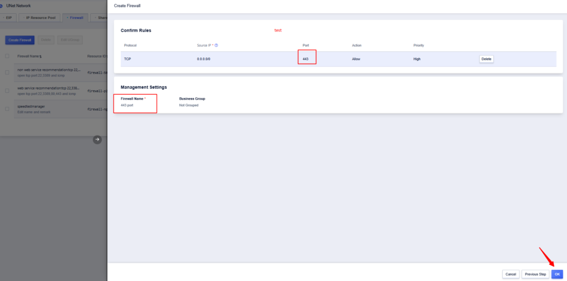Tick checkbox for web service recommendation row
Image resolution: width=567 pixels, height=281 pixels.
7,91
